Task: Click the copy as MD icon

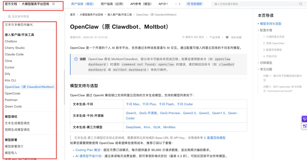Action: 183,37
